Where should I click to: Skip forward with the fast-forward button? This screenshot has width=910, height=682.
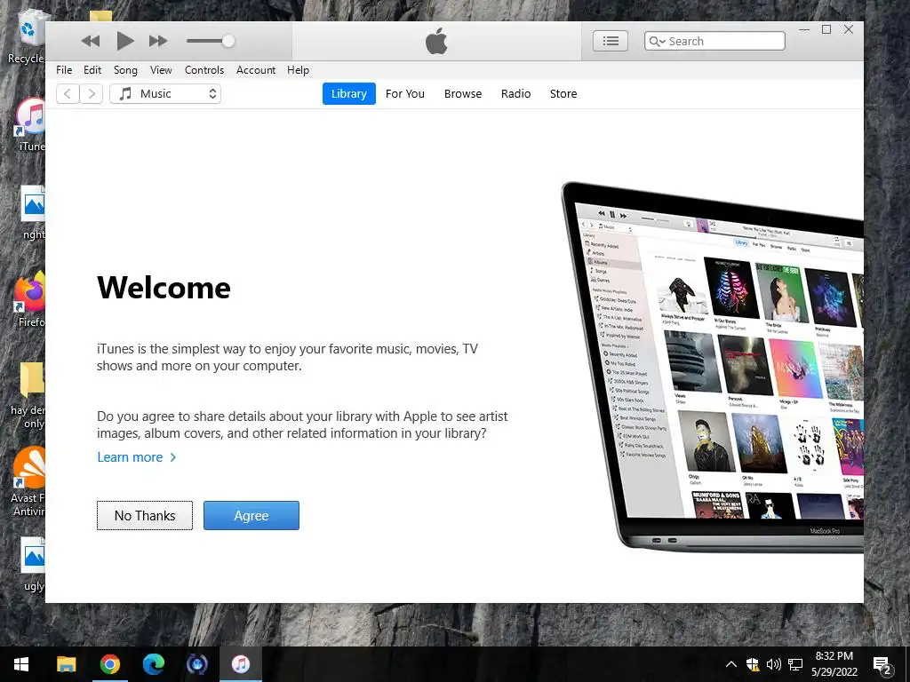click(x=158, y=41)
